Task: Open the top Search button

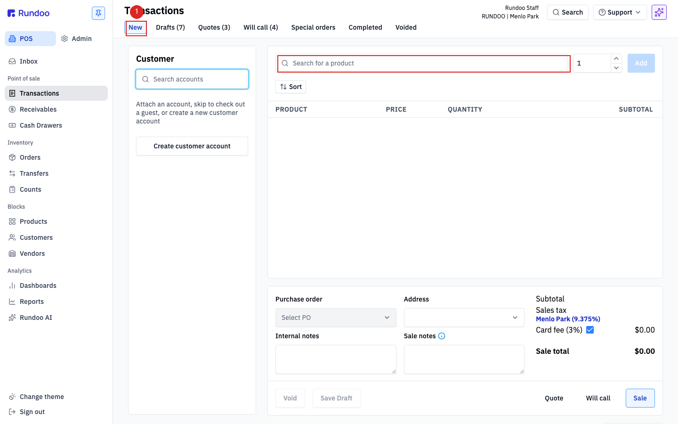Action: [x=568, y=12]
